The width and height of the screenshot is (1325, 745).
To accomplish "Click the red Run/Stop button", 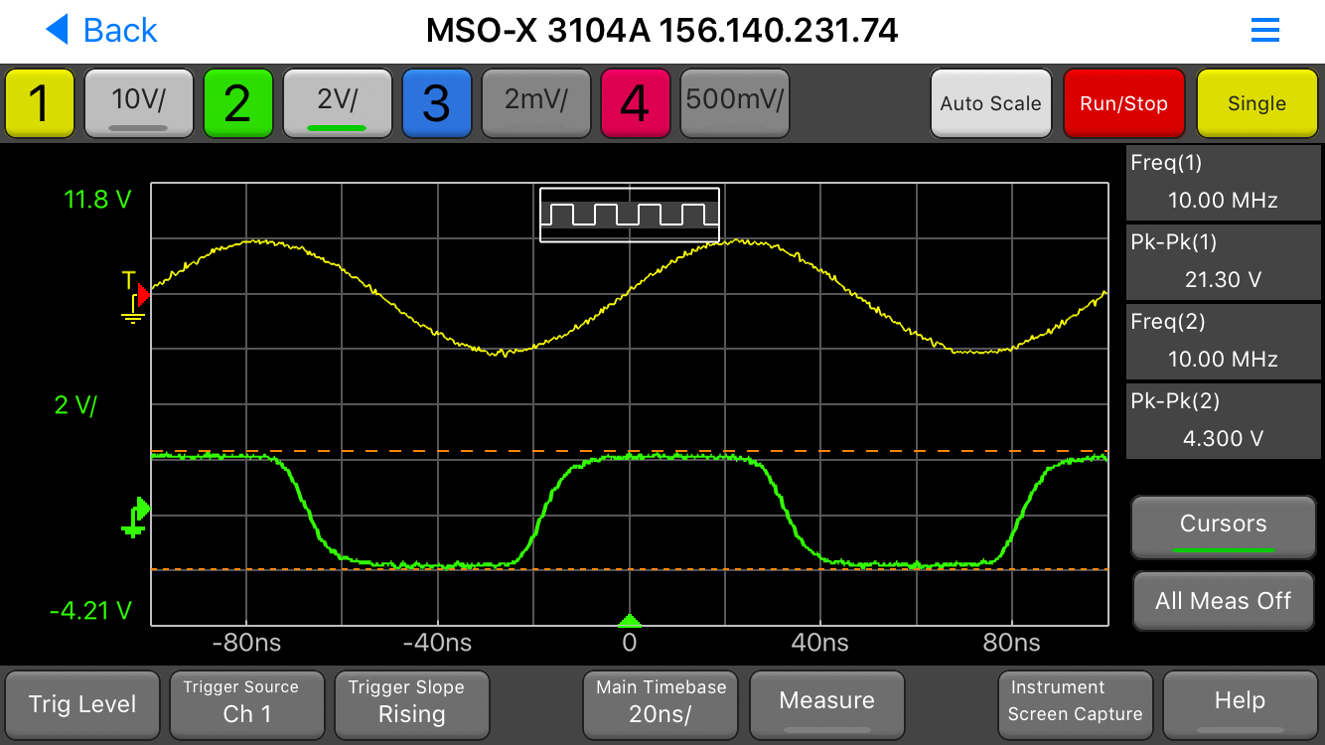I will coord(1123,103).
